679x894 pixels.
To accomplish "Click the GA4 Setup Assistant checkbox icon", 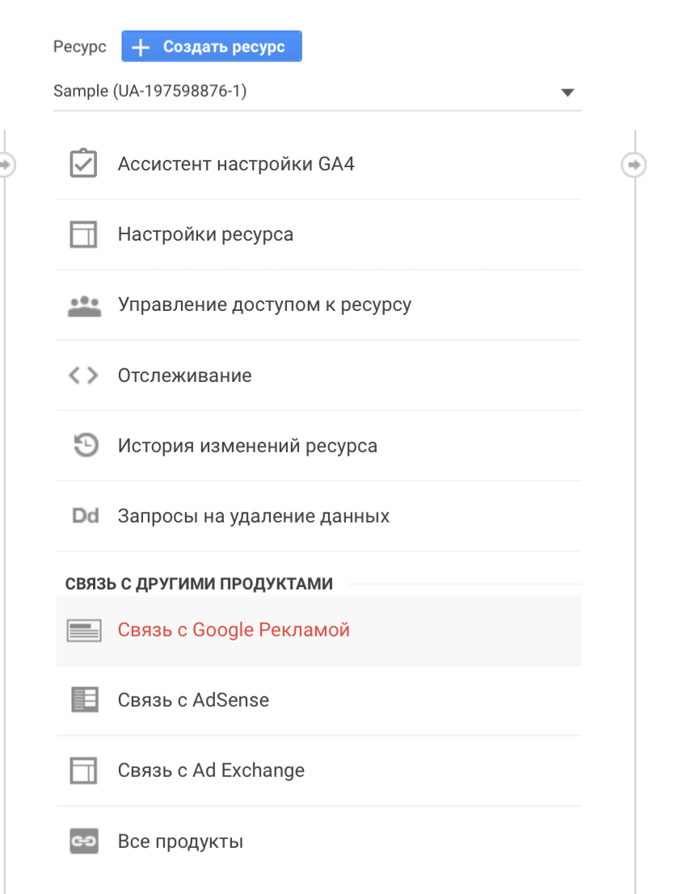I will coord(83,164).
